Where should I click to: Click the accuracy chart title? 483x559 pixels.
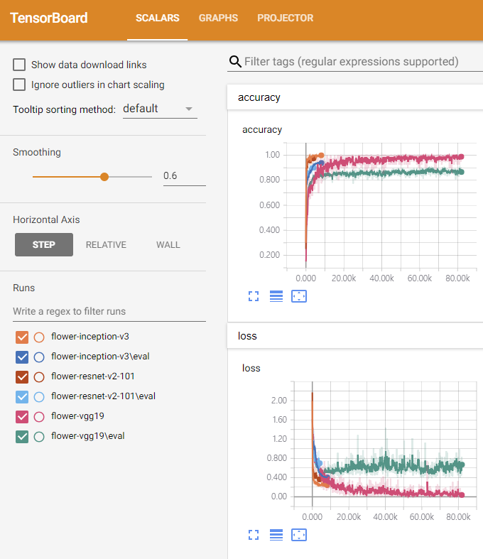262,130
